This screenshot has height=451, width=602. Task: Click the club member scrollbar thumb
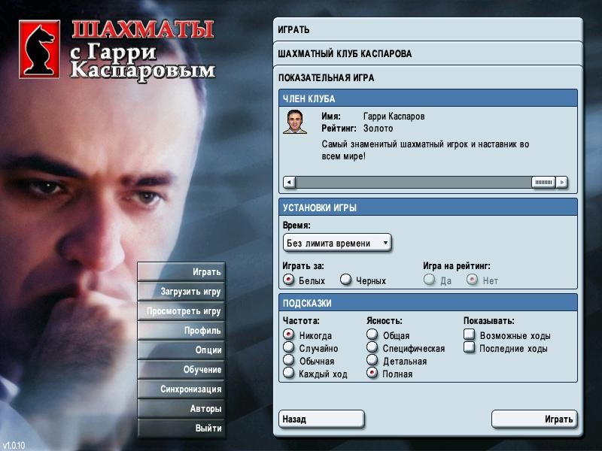click(x=543, y=182)
